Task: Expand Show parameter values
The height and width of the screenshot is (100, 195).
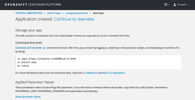Action: coord(28,97)
